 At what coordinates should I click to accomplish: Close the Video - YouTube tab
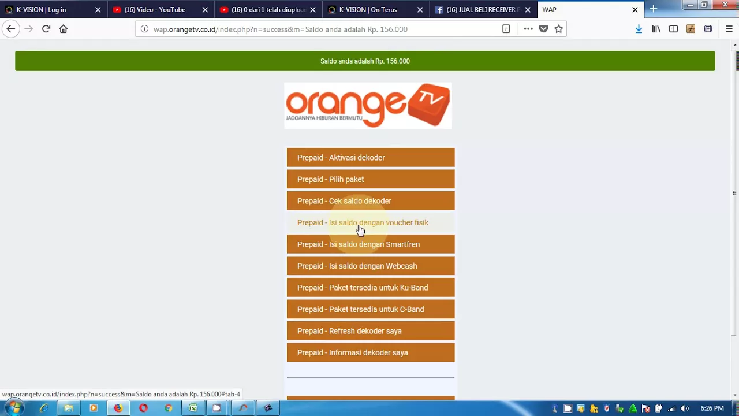click(x=205, y=10)
